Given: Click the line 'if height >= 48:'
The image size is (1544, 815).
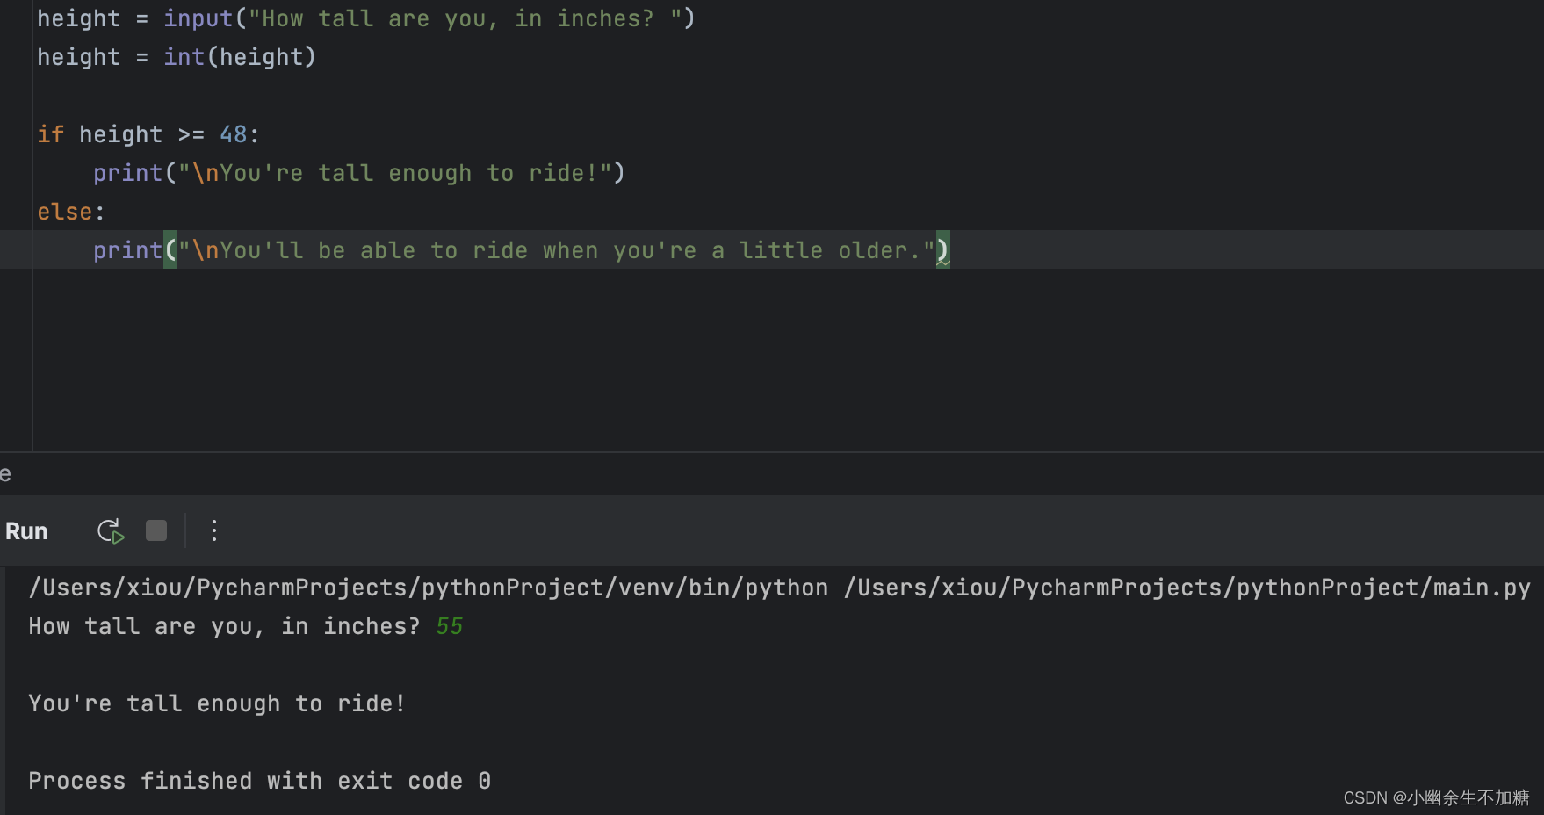Looking at the screenshot, I should (148, 134).
